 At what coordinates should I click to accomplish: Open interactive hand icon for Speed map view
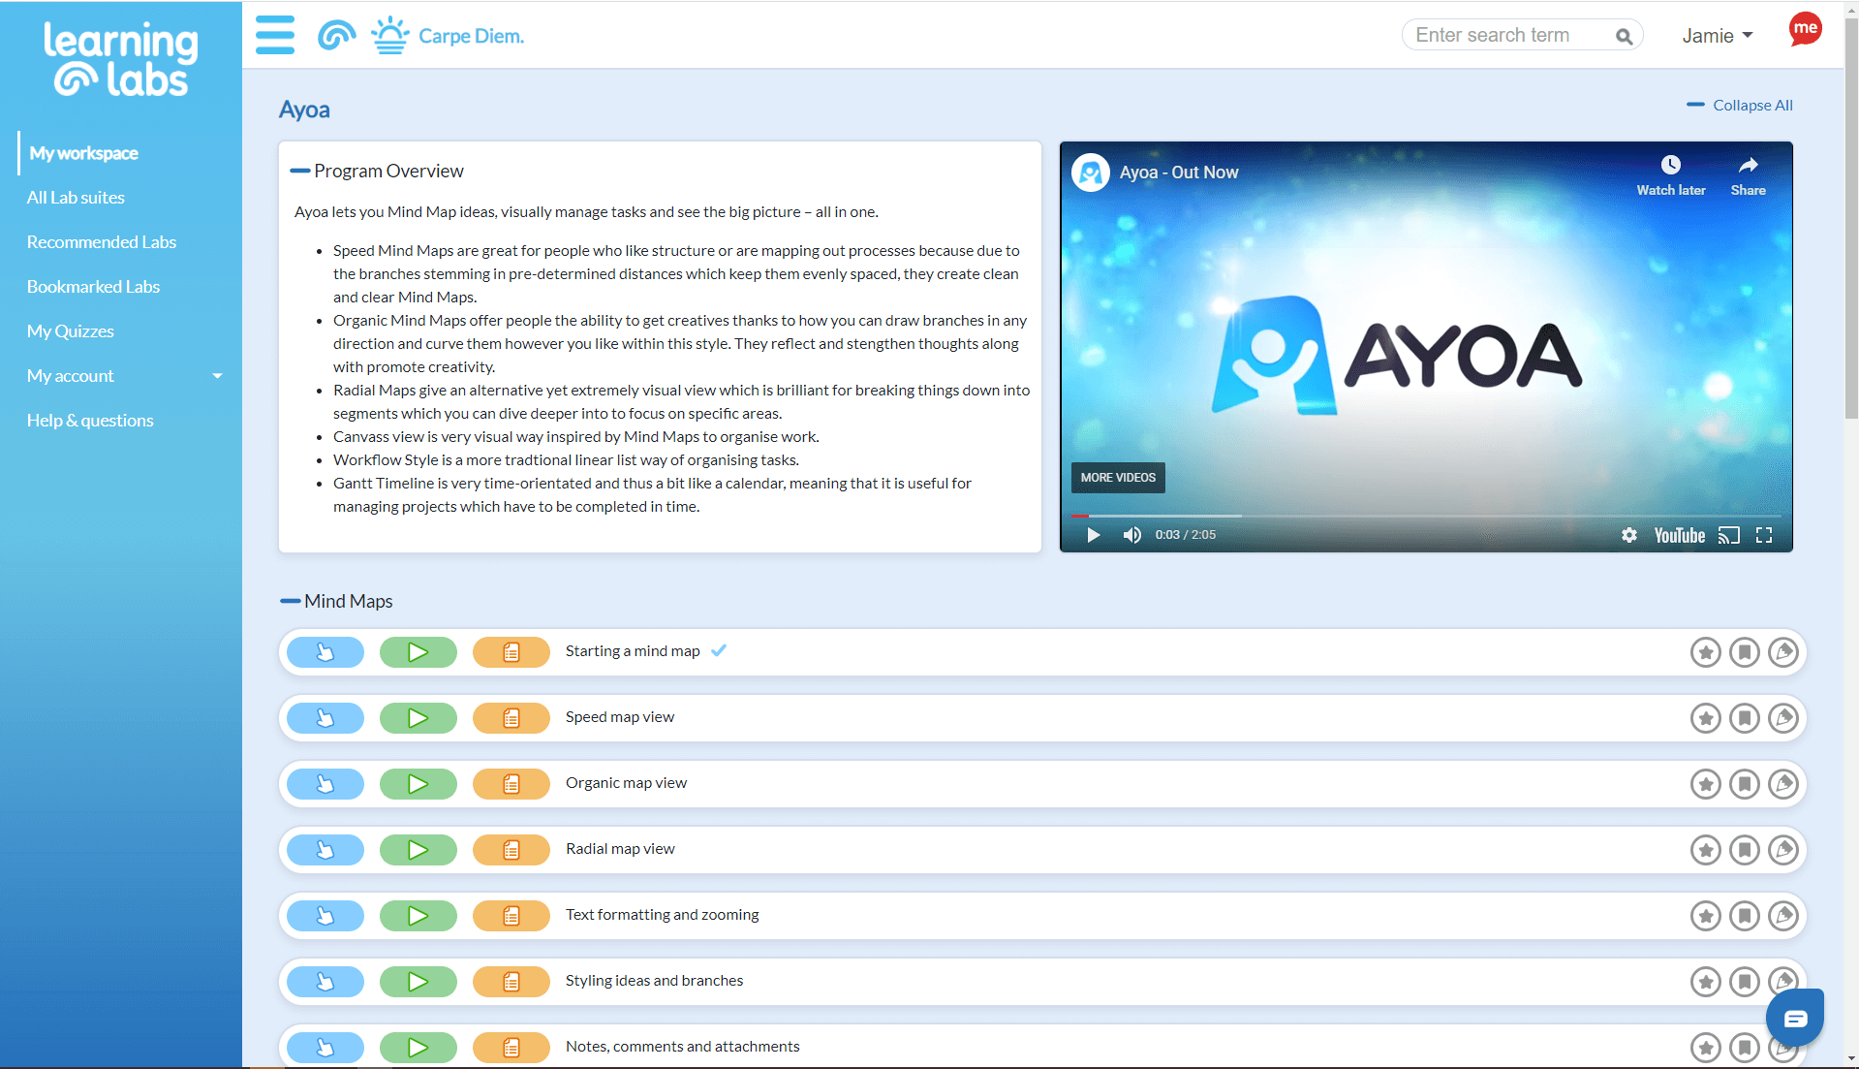(325, 718)
